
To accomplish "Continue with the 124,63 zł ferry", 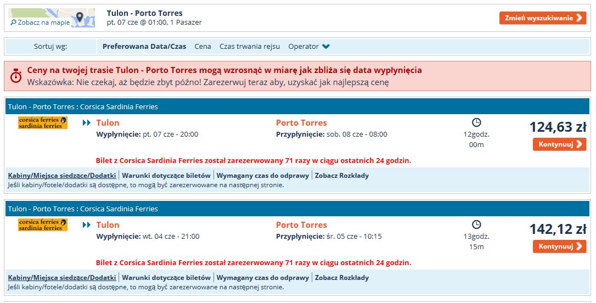I will click(x=560, y=144).
